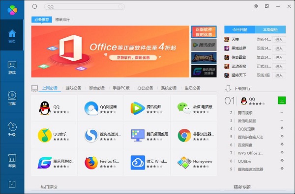Viewport: 295px width, 194px height.
Task: Select the 今日开服 tab
Action: [240, 29]
